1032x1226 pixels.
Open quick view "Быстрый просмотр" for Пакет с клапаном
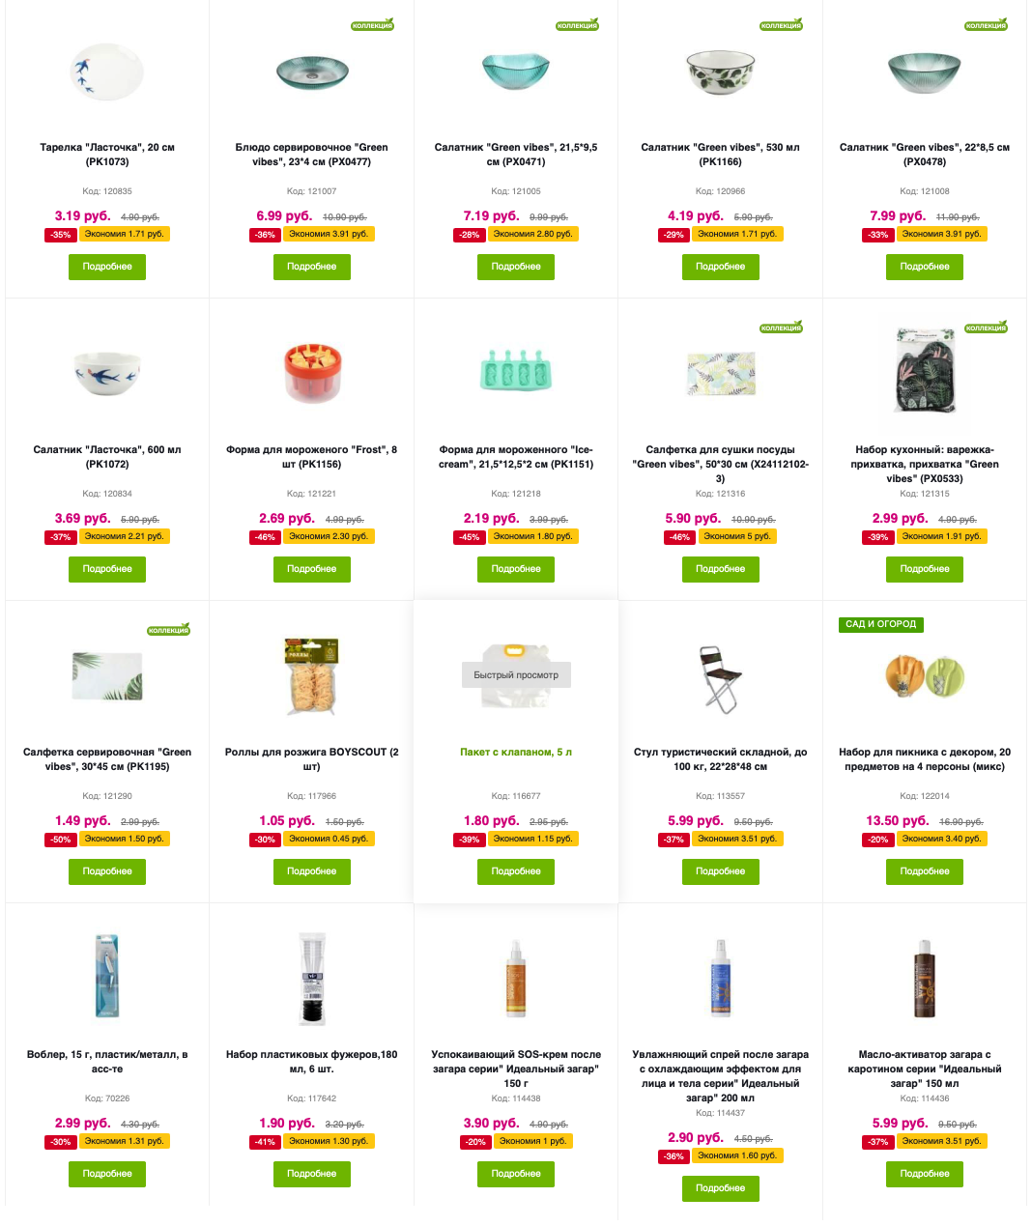tap(516, 674)
